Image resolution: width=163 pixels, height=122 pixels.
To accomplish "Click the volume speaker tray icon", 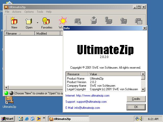I will (141, 119).
